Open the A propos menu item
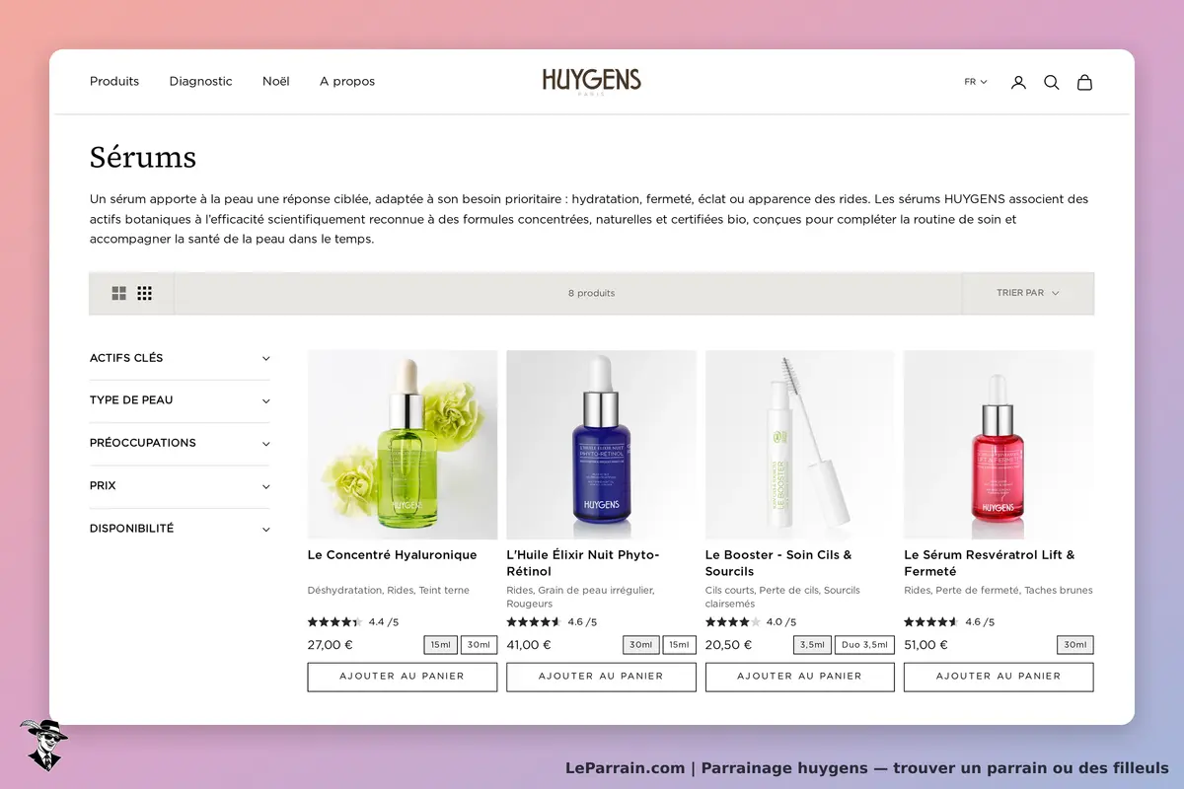Screen dimensions: 1184x789 [347, 81]
